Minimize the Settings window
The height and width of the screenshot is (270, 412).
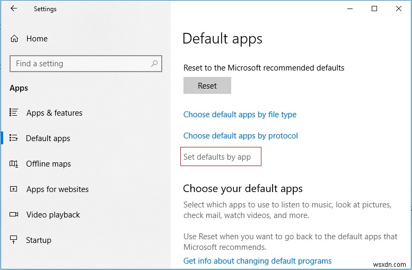point(350,8)
